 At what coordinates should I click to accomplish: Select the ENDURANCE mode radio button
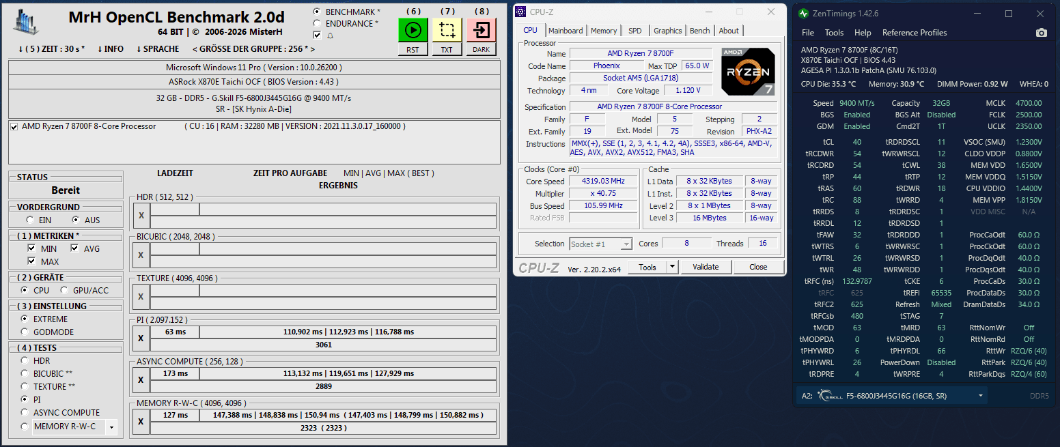tap(317, 23)
